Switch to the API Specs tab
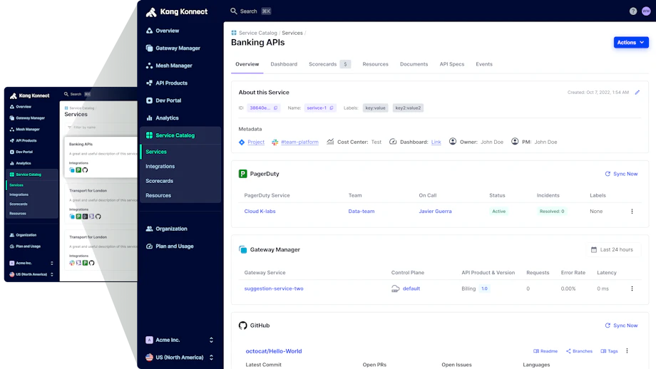Screen dimensions: 656x369 coord(452,64)
